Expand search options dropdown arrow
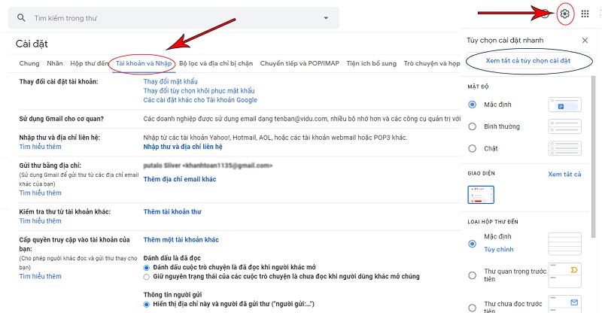This screenshot has height=313, width=602. click(x=326, y=17)
